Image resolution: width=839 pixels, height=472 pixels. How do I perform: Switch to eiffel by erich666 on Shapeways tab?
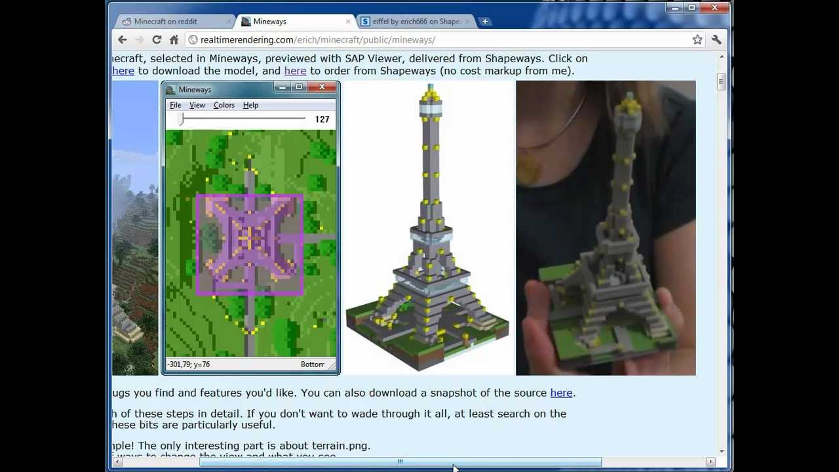(416, 22)
